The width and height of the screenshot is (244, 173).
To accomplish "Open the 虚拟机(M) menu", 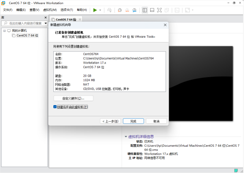I will 50,10.
